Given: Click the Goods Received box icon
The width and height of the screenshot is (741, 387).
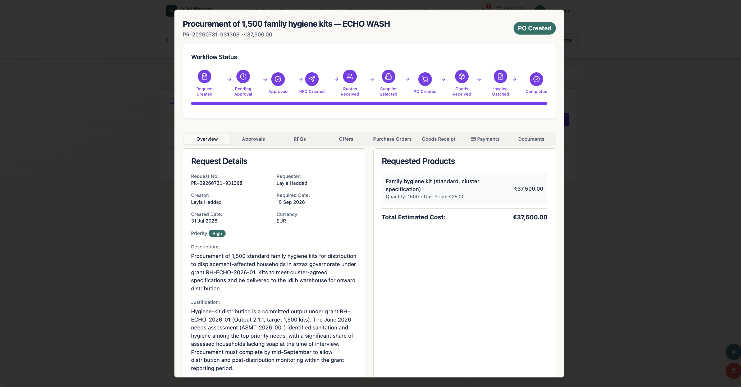Looking at the screenshot, I should pos(462,76).
